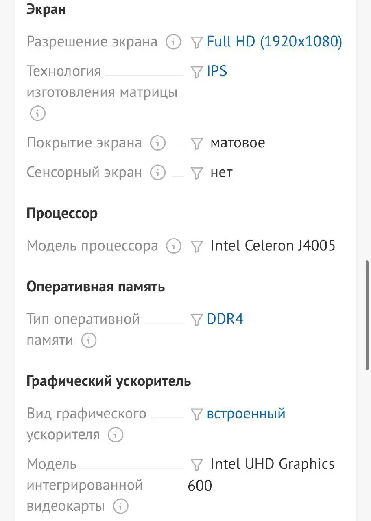Select the Intel Celeron J4005 value
371x521 pixels.
pyautogui.click(x=273, y=245)
